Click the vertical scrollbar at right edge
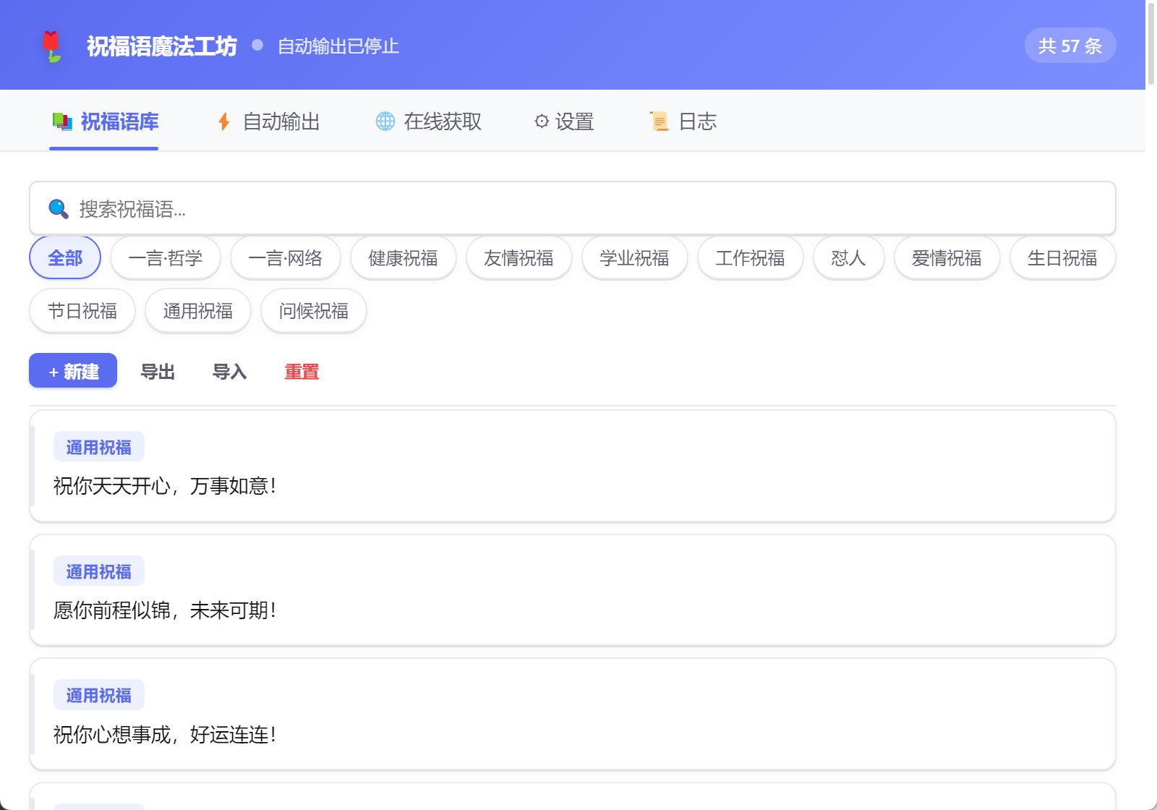The height and width of the screenshot is (810, 1157). (x=1151, y=43)
